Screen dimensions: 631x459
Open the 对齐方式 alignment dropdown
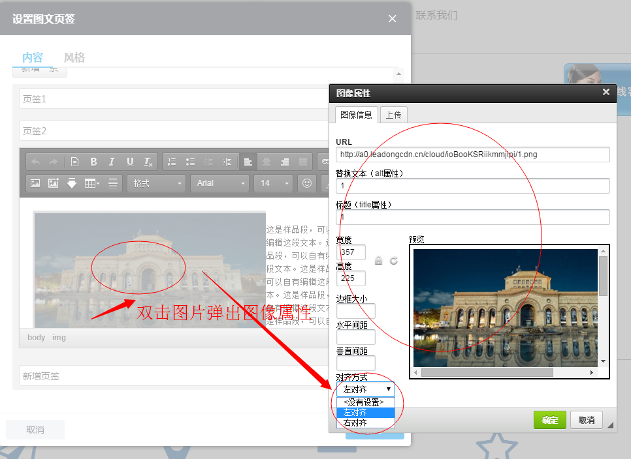(366, 389)
